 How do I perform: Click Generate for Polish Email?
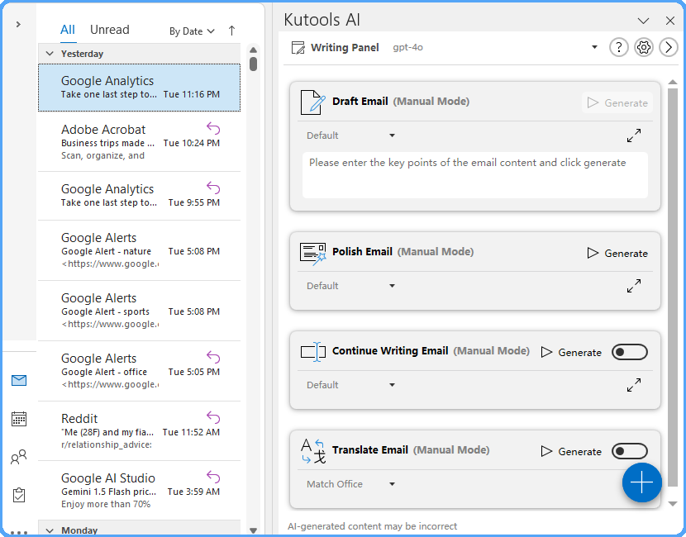coord(617,253)
